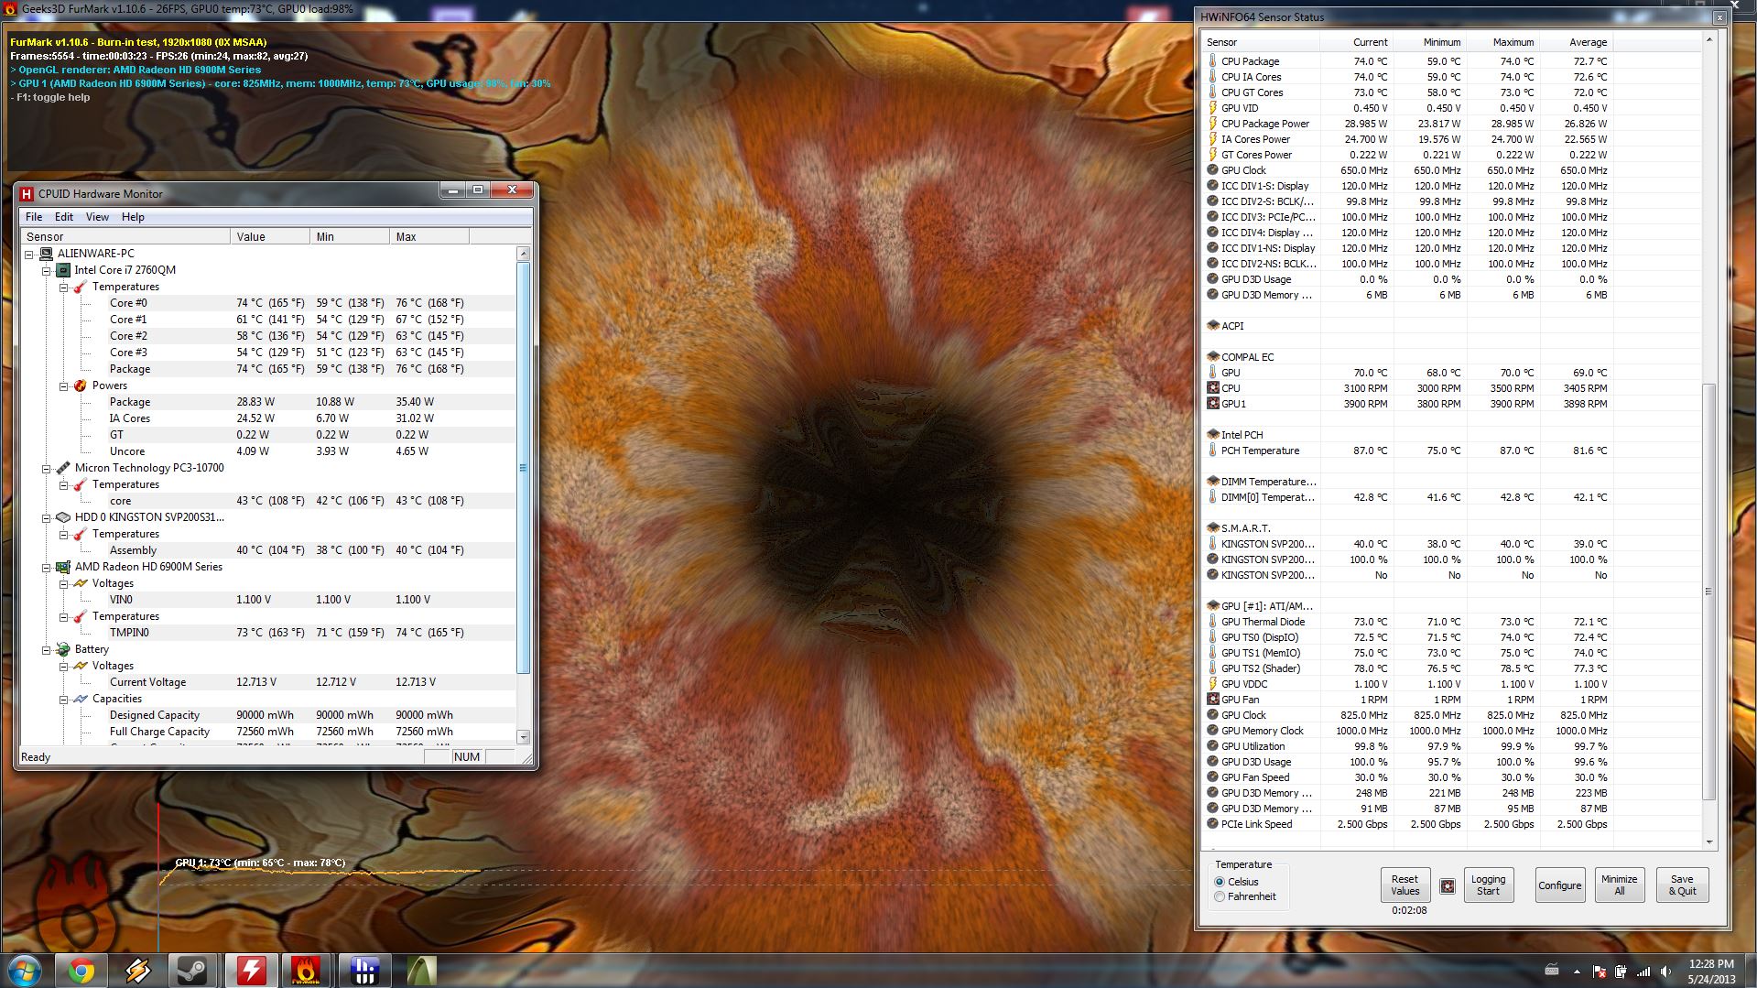Image resolution: width=1757 pixels, height=988 pixels.
Task: Collapse the Micron Technology PC3-10700 node
Action: [47, 468]
